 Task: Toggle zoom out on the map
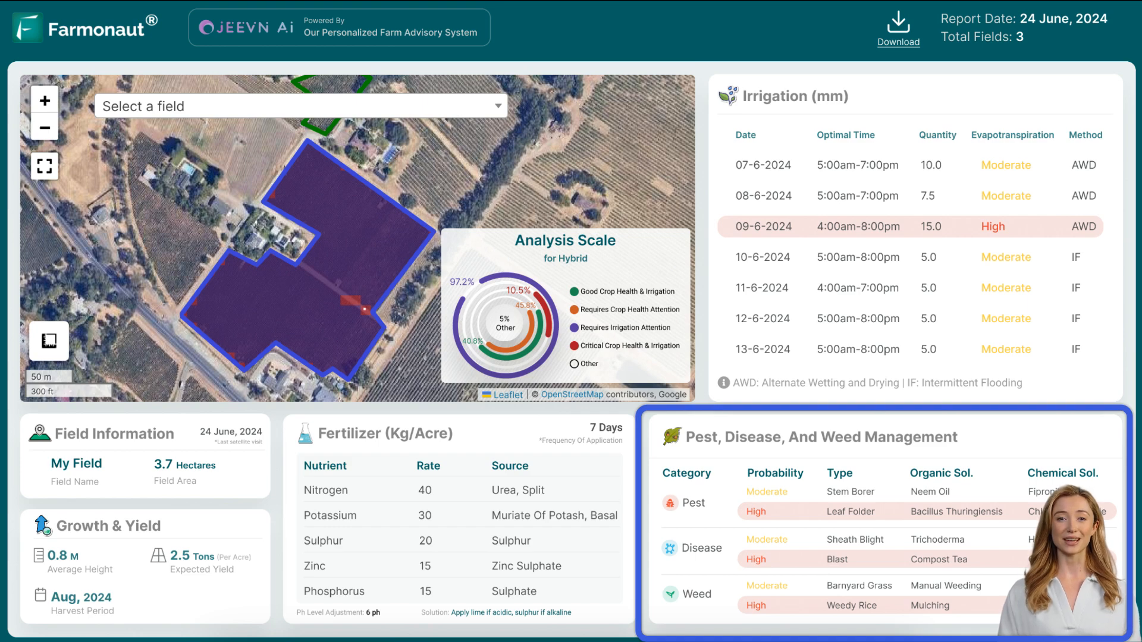pyautogui.click(x=45, y=127)
